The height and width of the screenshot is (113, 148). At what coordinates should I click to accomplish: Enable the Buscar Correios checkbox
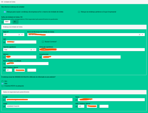[43, 42]
